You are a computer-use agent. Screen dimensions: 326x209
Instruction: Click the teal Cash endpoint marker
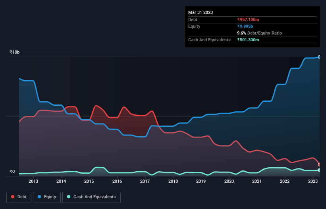319,170
